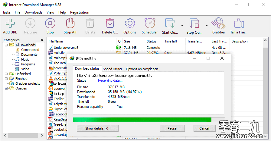Click the Show details >> button
Viewport: 271px width, 141px height.
[97, 128]
